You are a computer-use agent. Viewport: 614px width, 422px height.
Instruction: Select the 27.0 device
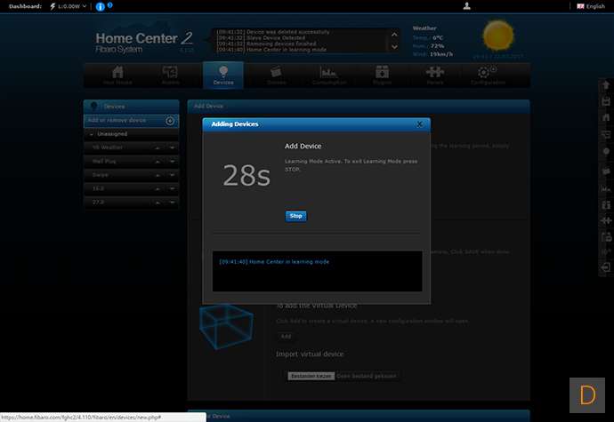98,203
